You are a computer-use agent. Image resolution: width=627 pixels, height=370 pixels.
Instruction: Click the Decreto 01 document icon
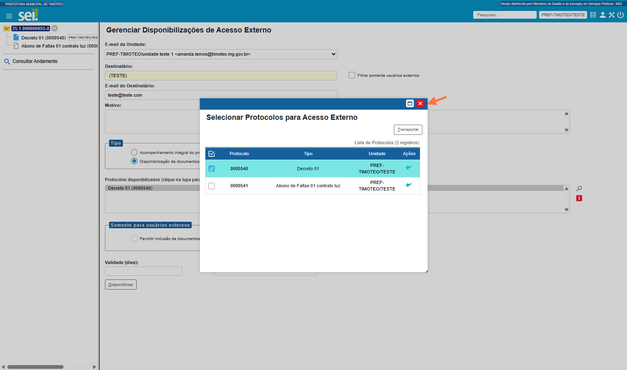(16, 37)
